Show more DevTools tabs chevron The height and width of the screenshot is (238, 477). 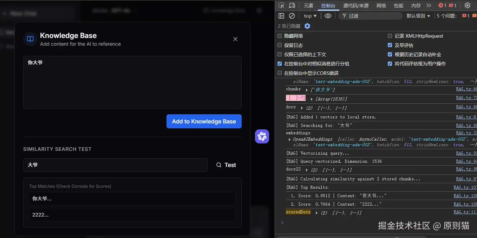click(429, 5)
